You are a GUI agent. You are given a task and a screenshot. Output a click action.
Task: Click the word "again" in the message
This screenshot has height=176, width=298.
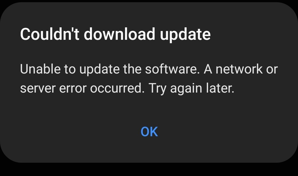[x=186, y=89]
